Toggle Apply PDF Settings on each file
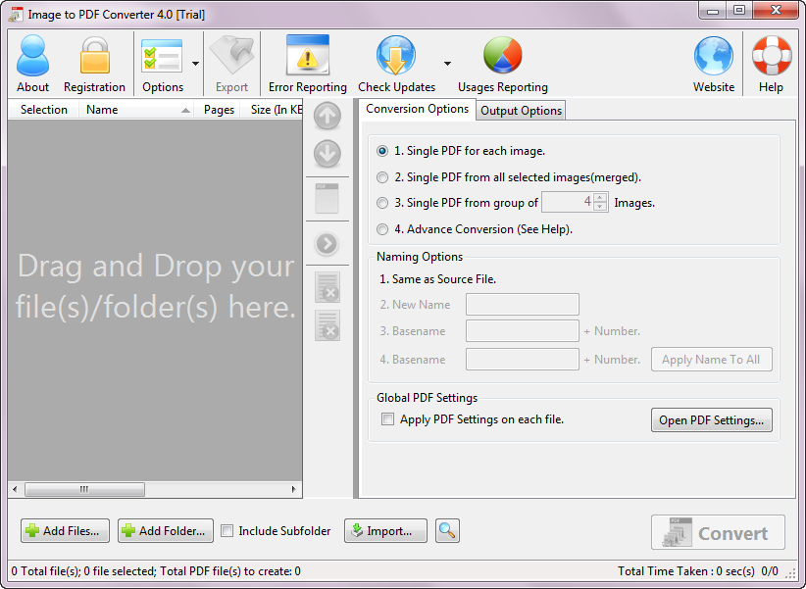This screenshot has height=589, width=806. pyautogui.click(x=387, y=419)
